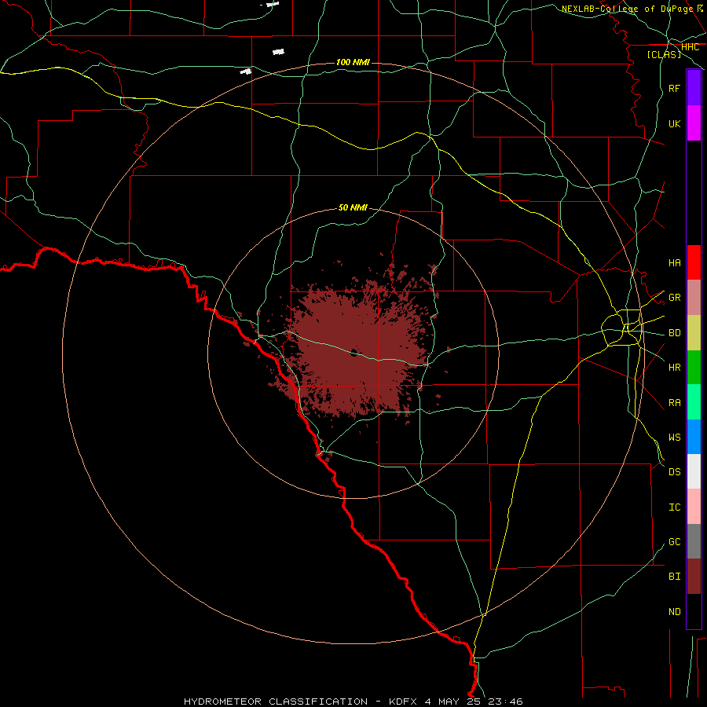Click the 'HHC' product label
This screenshot has height=707, width=707.
click(x=691, y=47)
